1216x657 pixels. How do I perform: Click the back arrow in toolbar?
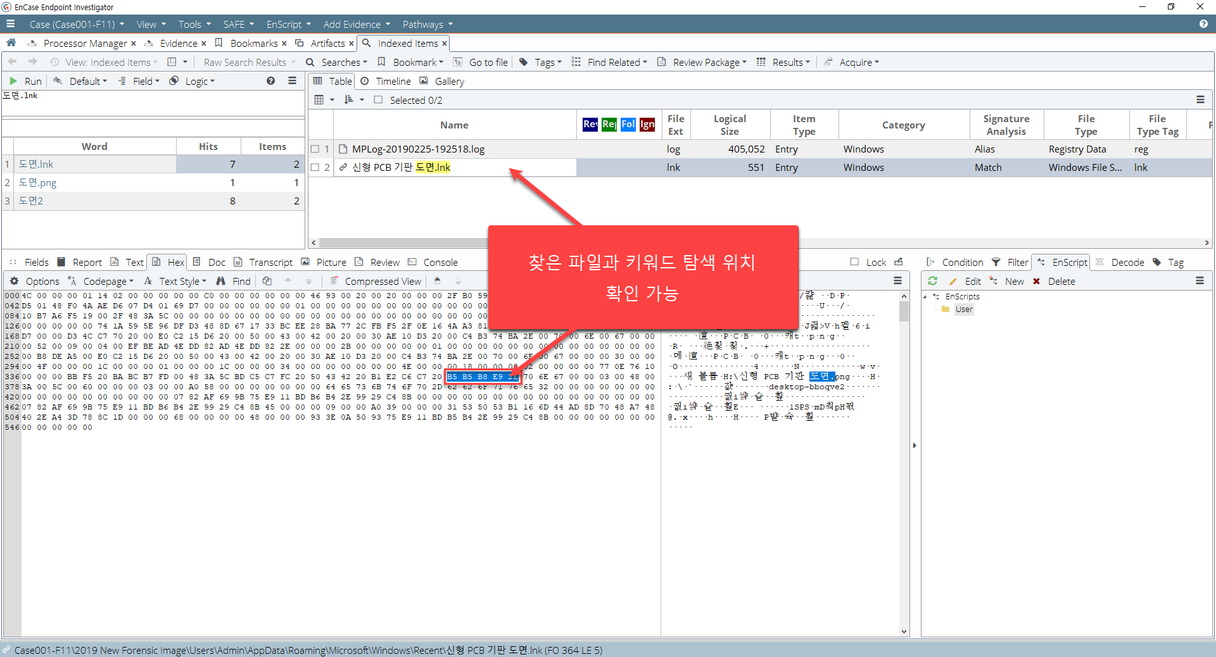(x=13, y=62)
